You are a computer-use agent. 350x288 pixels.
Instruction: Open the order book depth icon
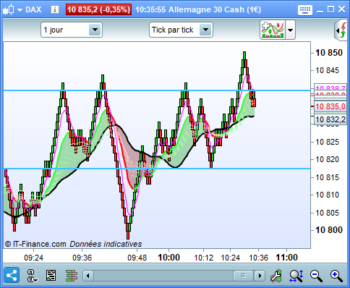click(x=72, y=276)
